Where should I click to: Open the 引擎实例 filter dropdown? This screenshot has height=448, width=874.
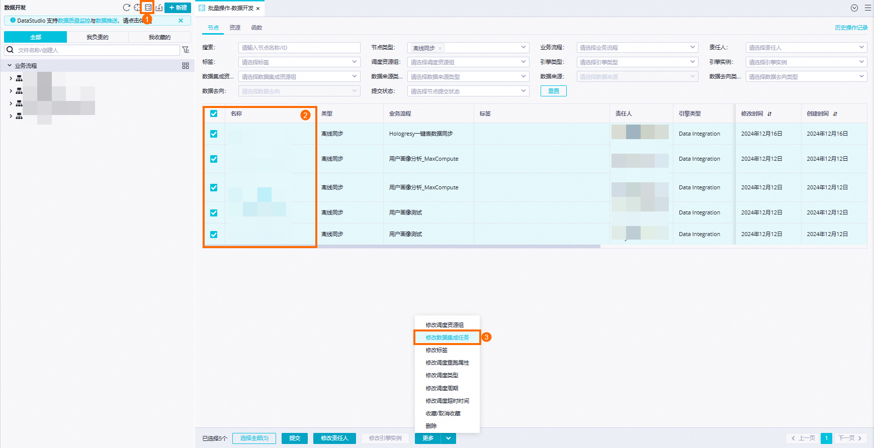click(x=807, y=62)
